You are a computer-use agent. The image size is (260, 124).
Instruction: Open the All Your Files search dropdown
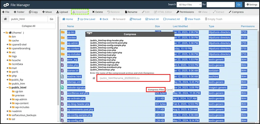189,5
